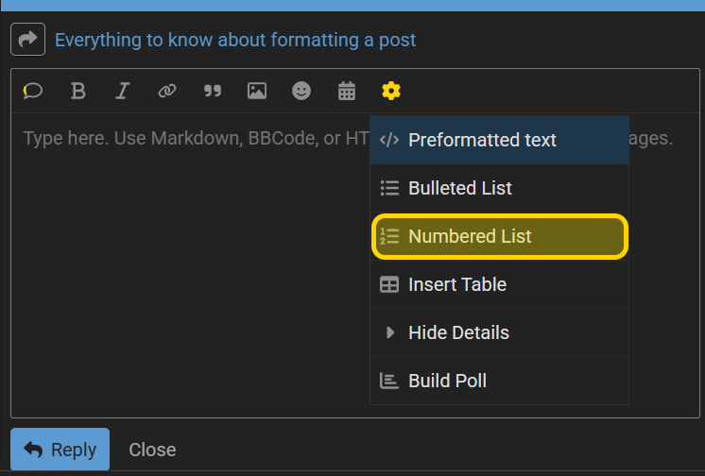Focus the "Type here" composer text area

tap(191, 265)
